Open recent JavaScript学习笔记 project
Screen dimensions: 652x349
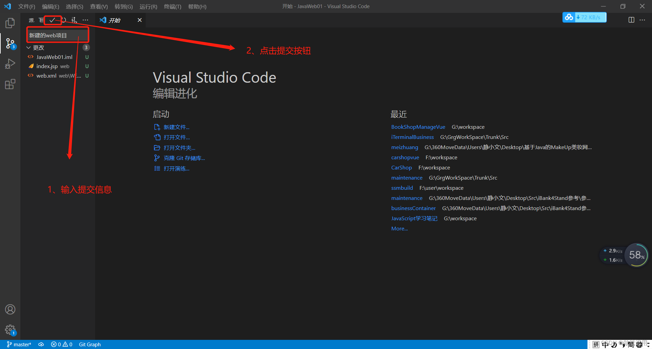(414, 218)
